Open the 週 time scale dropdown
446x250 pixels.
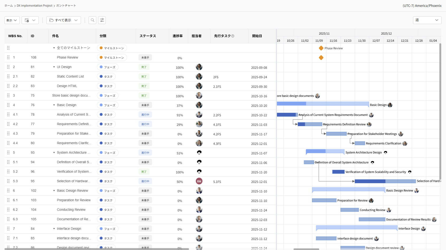coord(427,20)
